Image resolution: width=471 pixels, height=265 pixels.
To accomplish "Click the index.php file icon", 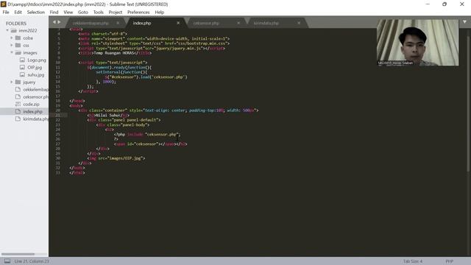I will (18, 111).
